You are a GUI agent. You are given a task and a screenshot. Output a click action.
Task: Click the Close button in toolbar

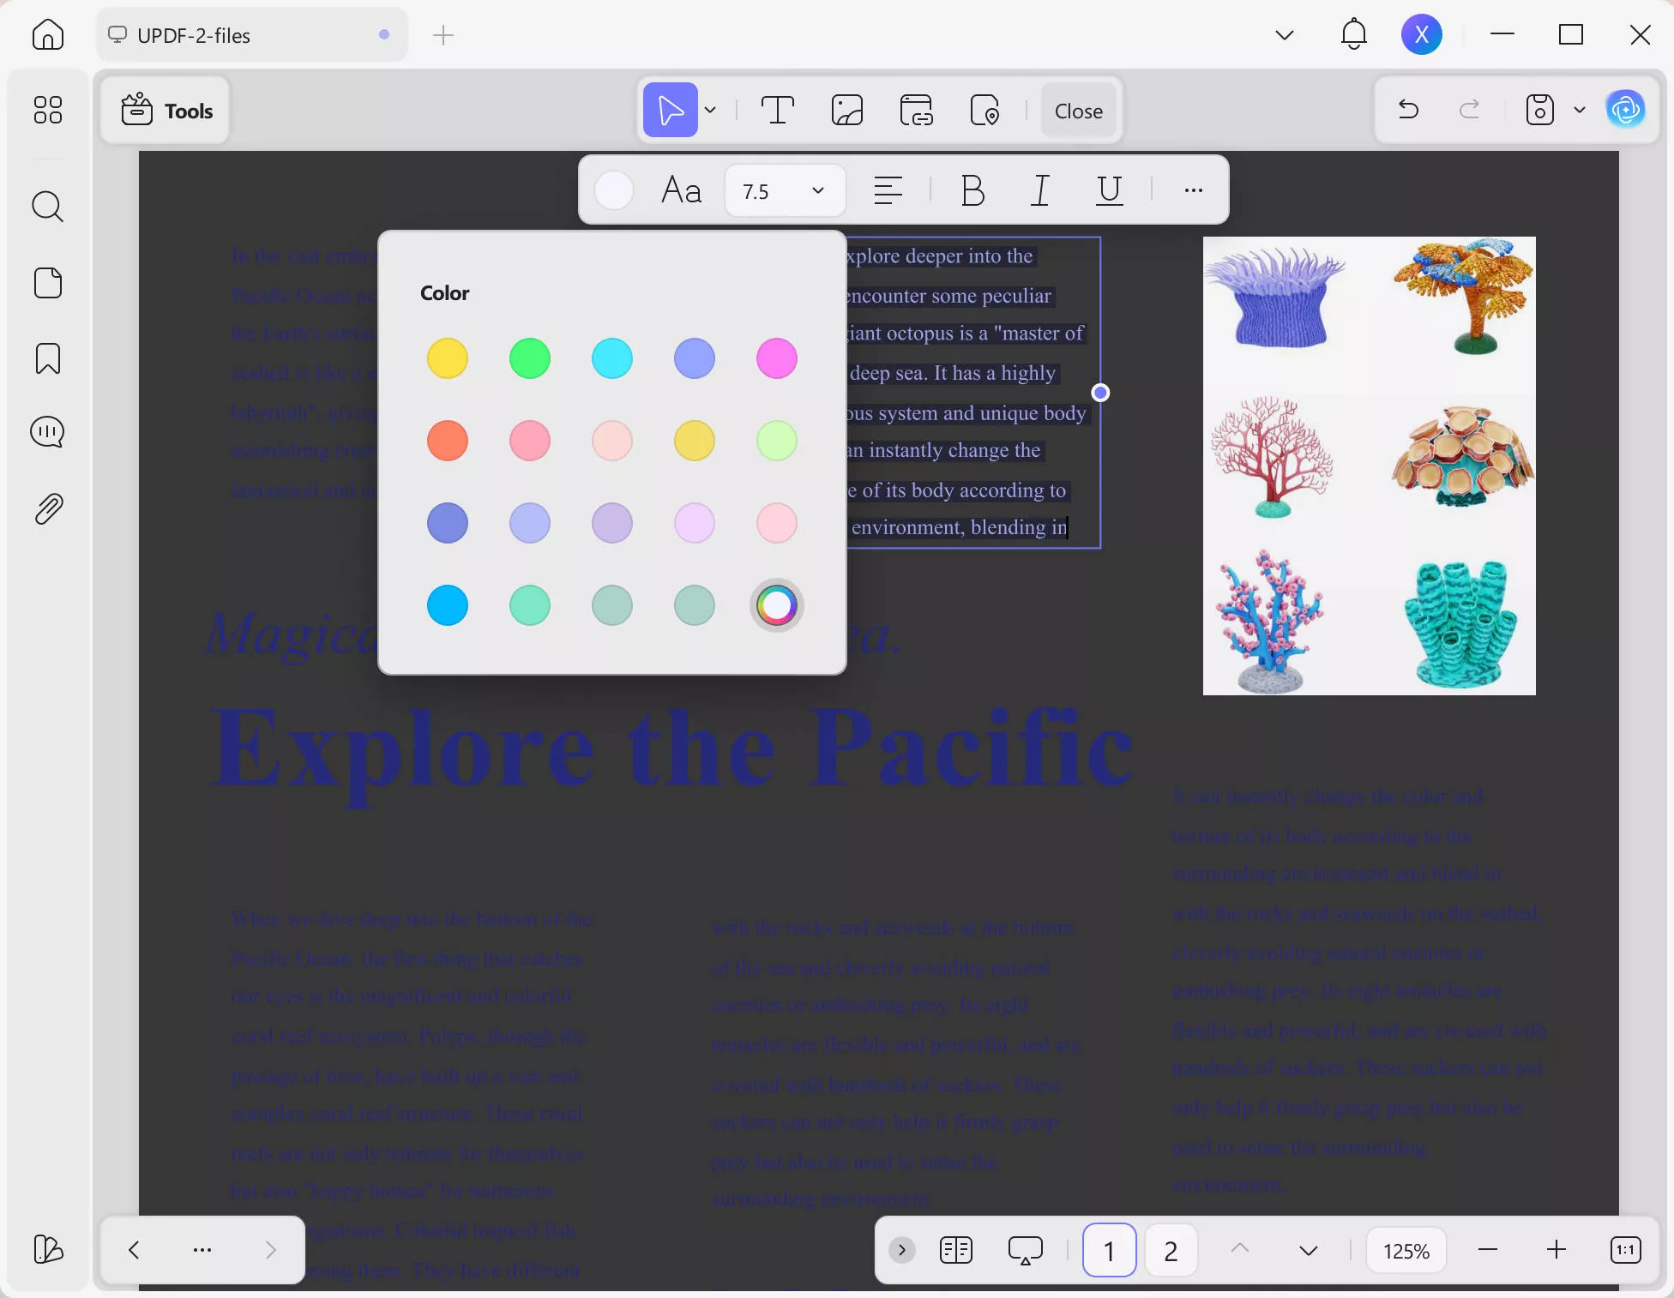point(1078,111)
